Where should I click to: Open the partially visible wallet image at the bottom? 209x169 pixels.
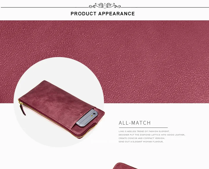tap(125, 166)
